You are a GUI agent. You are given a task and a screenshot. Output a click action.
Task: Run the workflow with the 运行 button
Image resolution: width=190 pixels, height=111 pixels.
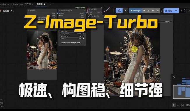[169, 11]
